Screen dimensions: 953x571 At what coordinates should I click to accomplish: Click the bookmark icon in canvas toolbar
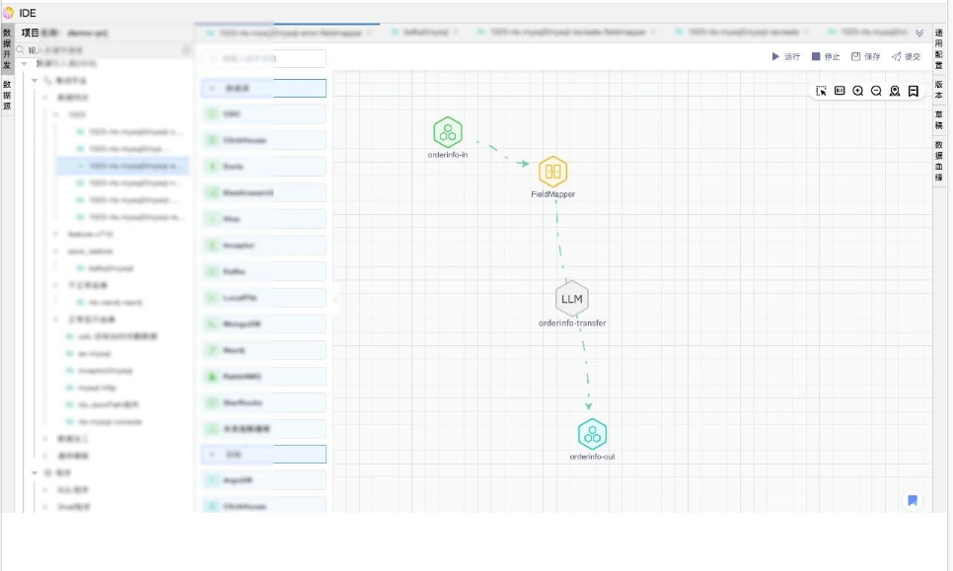pos(914,91)
